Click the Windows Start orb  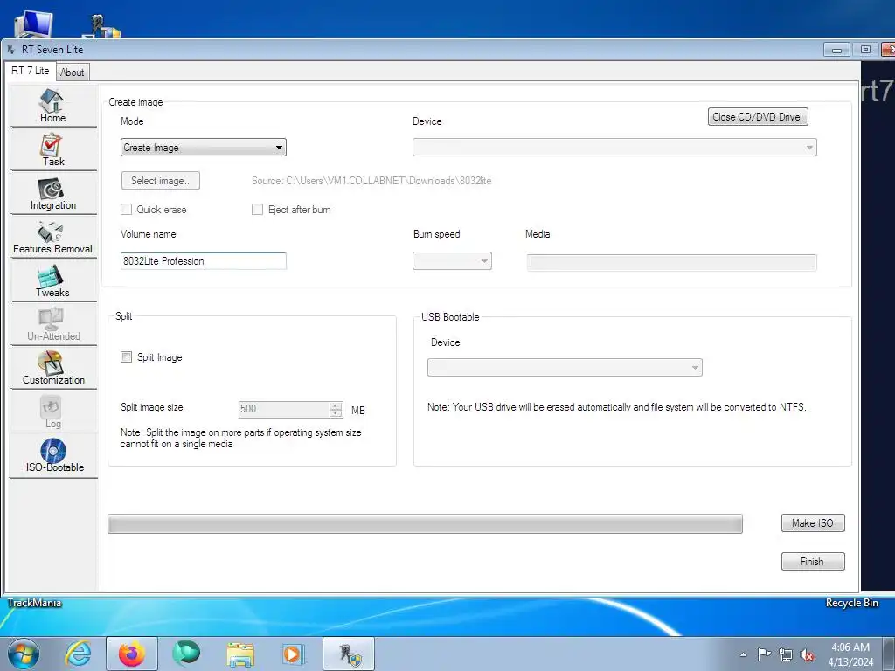[x=24, y=654]
